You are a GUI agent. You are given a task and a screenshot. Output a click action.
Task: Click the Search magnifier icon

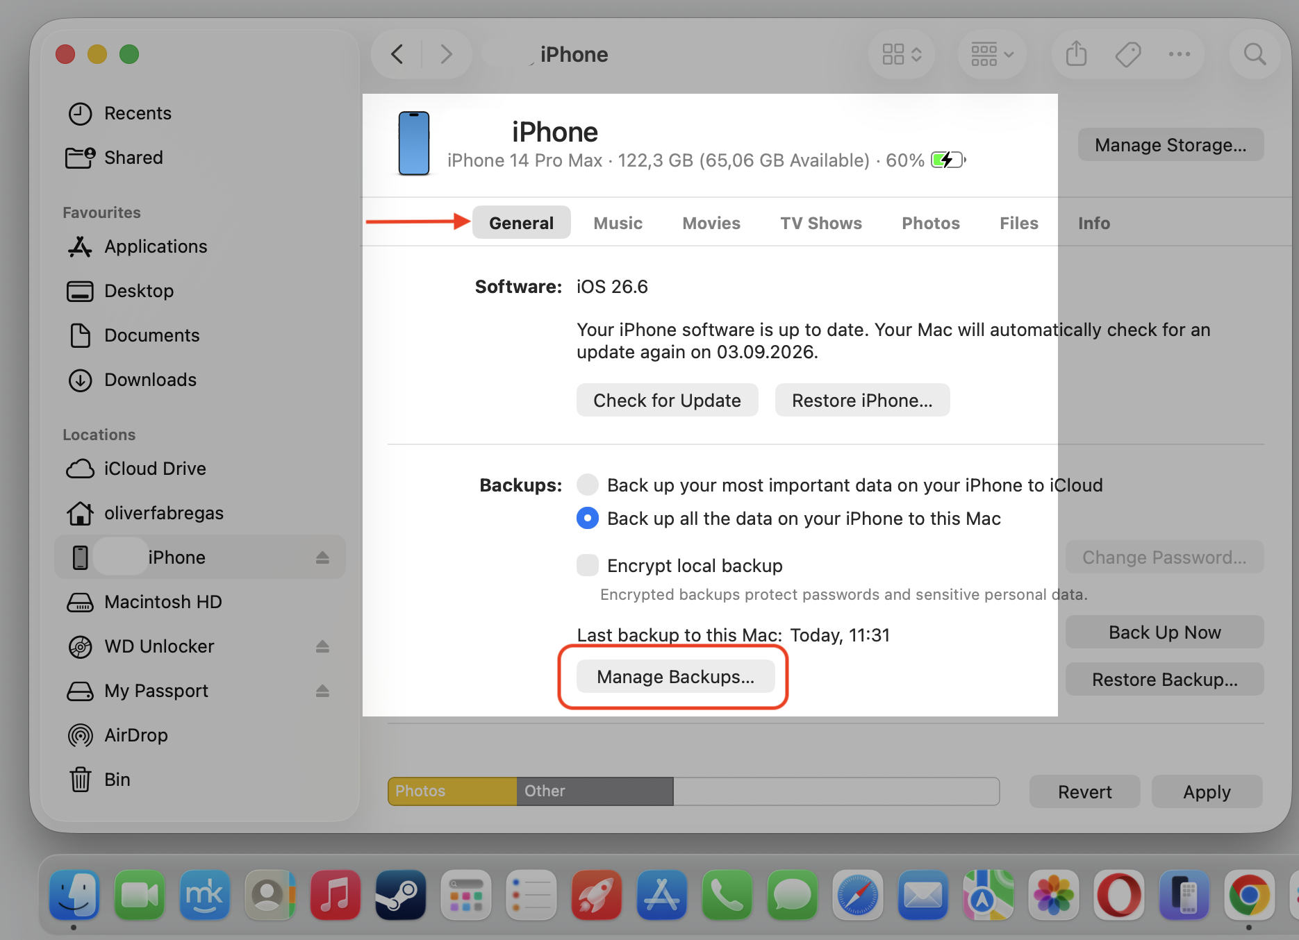(1255, 54)
